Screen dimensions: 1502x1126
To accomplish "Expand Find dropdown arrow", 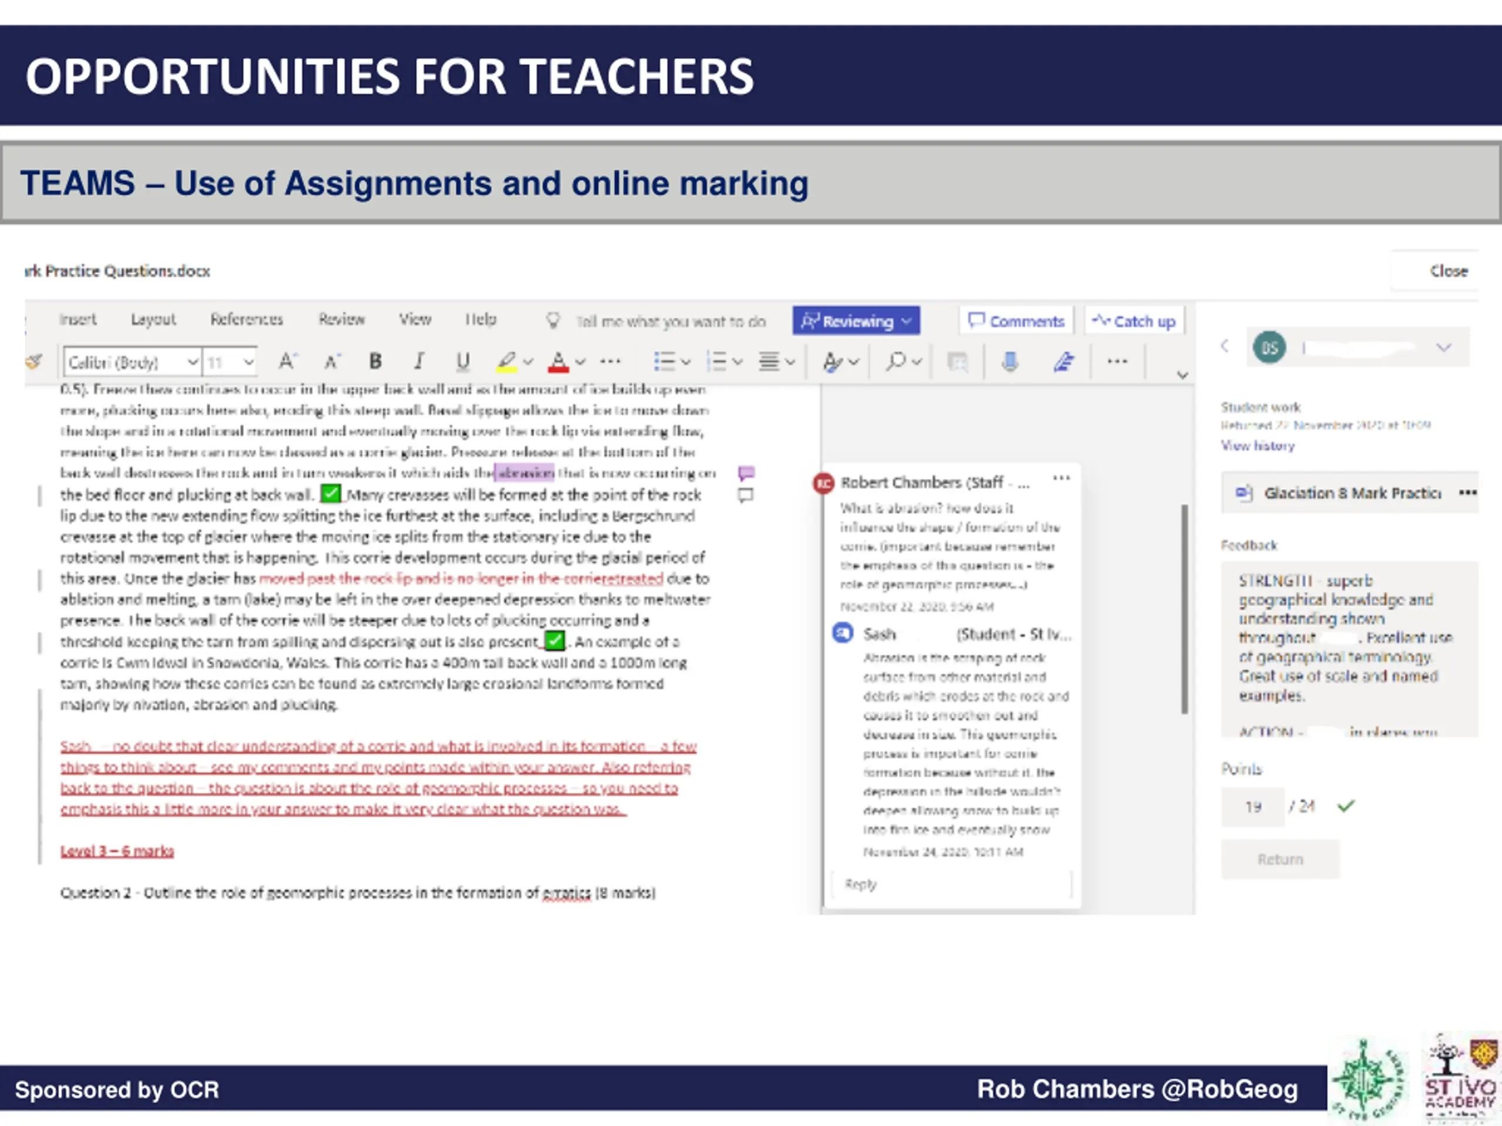I will pos(916,362).
